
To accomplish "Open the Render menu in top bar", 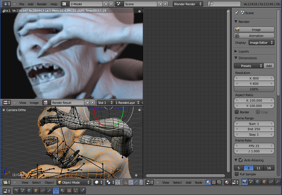I will point(42,4).
